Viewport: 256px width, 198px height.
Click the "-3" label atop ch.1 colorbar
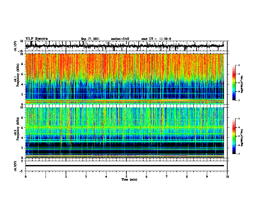click(239, 65)
